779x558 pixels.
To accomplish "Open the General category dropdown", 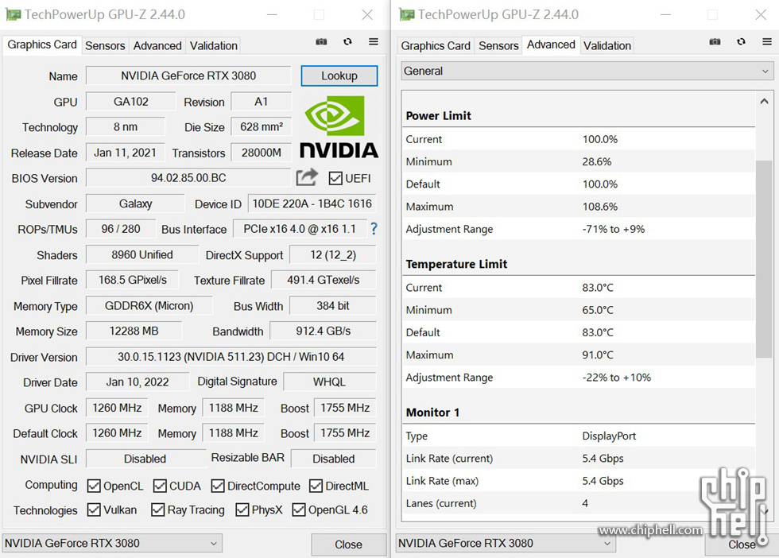I will click(587, 71).
